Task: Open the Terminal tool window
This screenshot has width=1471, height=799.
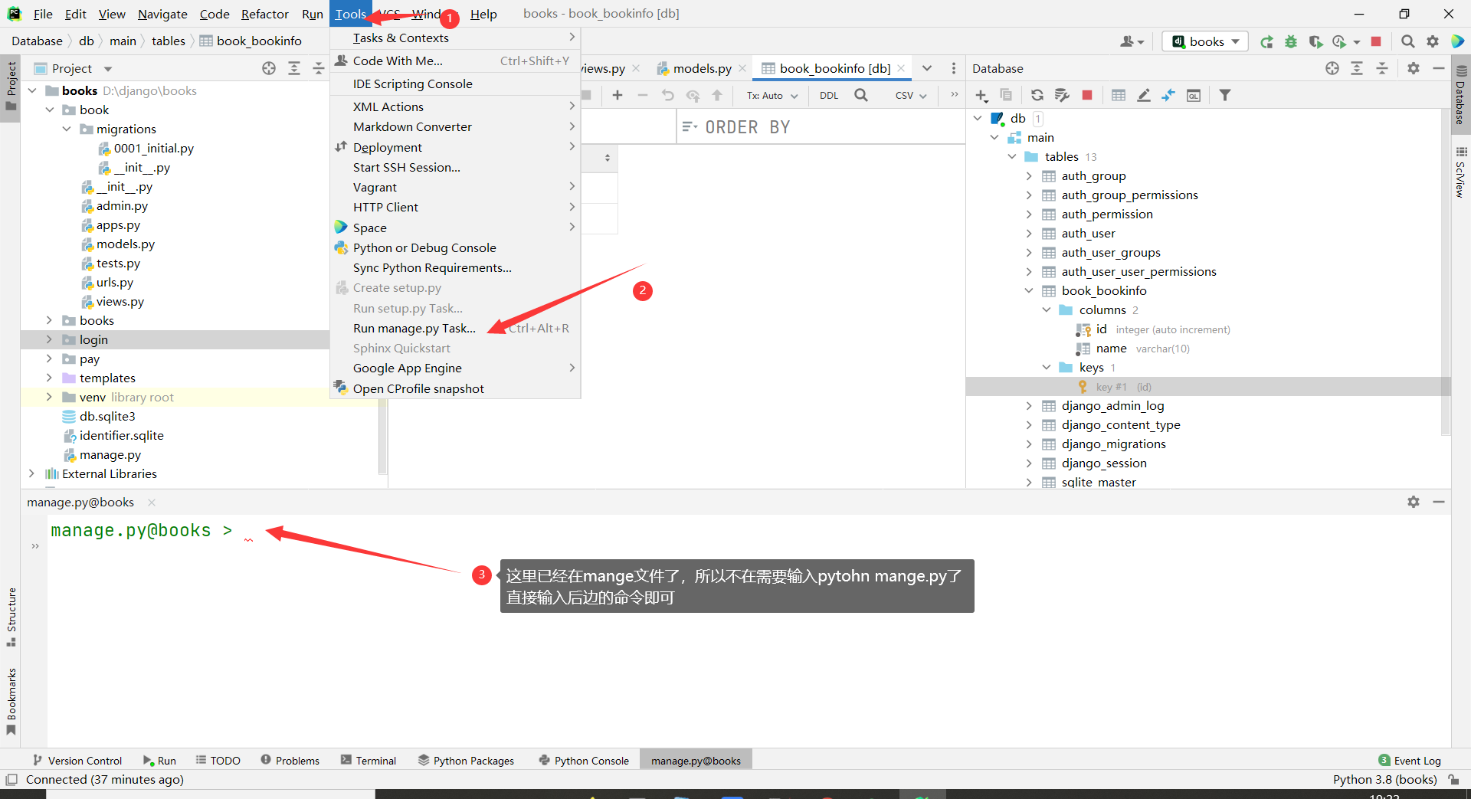Action: (x=369, y=760)
